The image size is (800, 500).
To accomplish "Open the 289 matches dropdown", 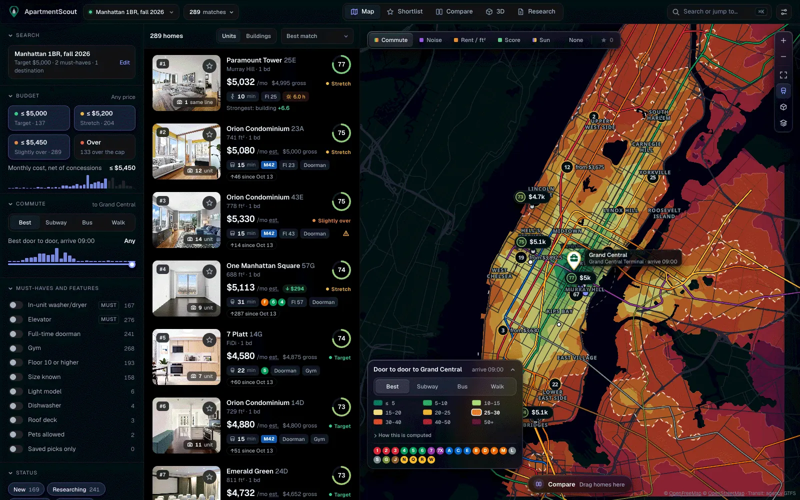I will 211,12.
